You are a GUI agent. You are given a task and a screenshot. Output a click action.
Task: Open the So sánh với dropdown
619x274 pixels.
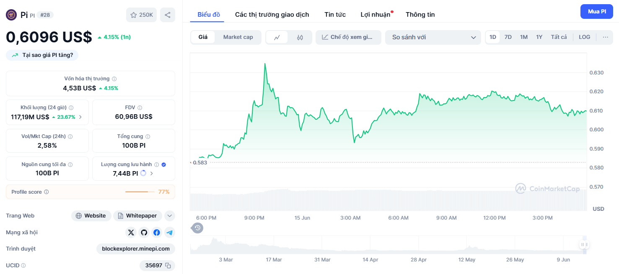433,37
